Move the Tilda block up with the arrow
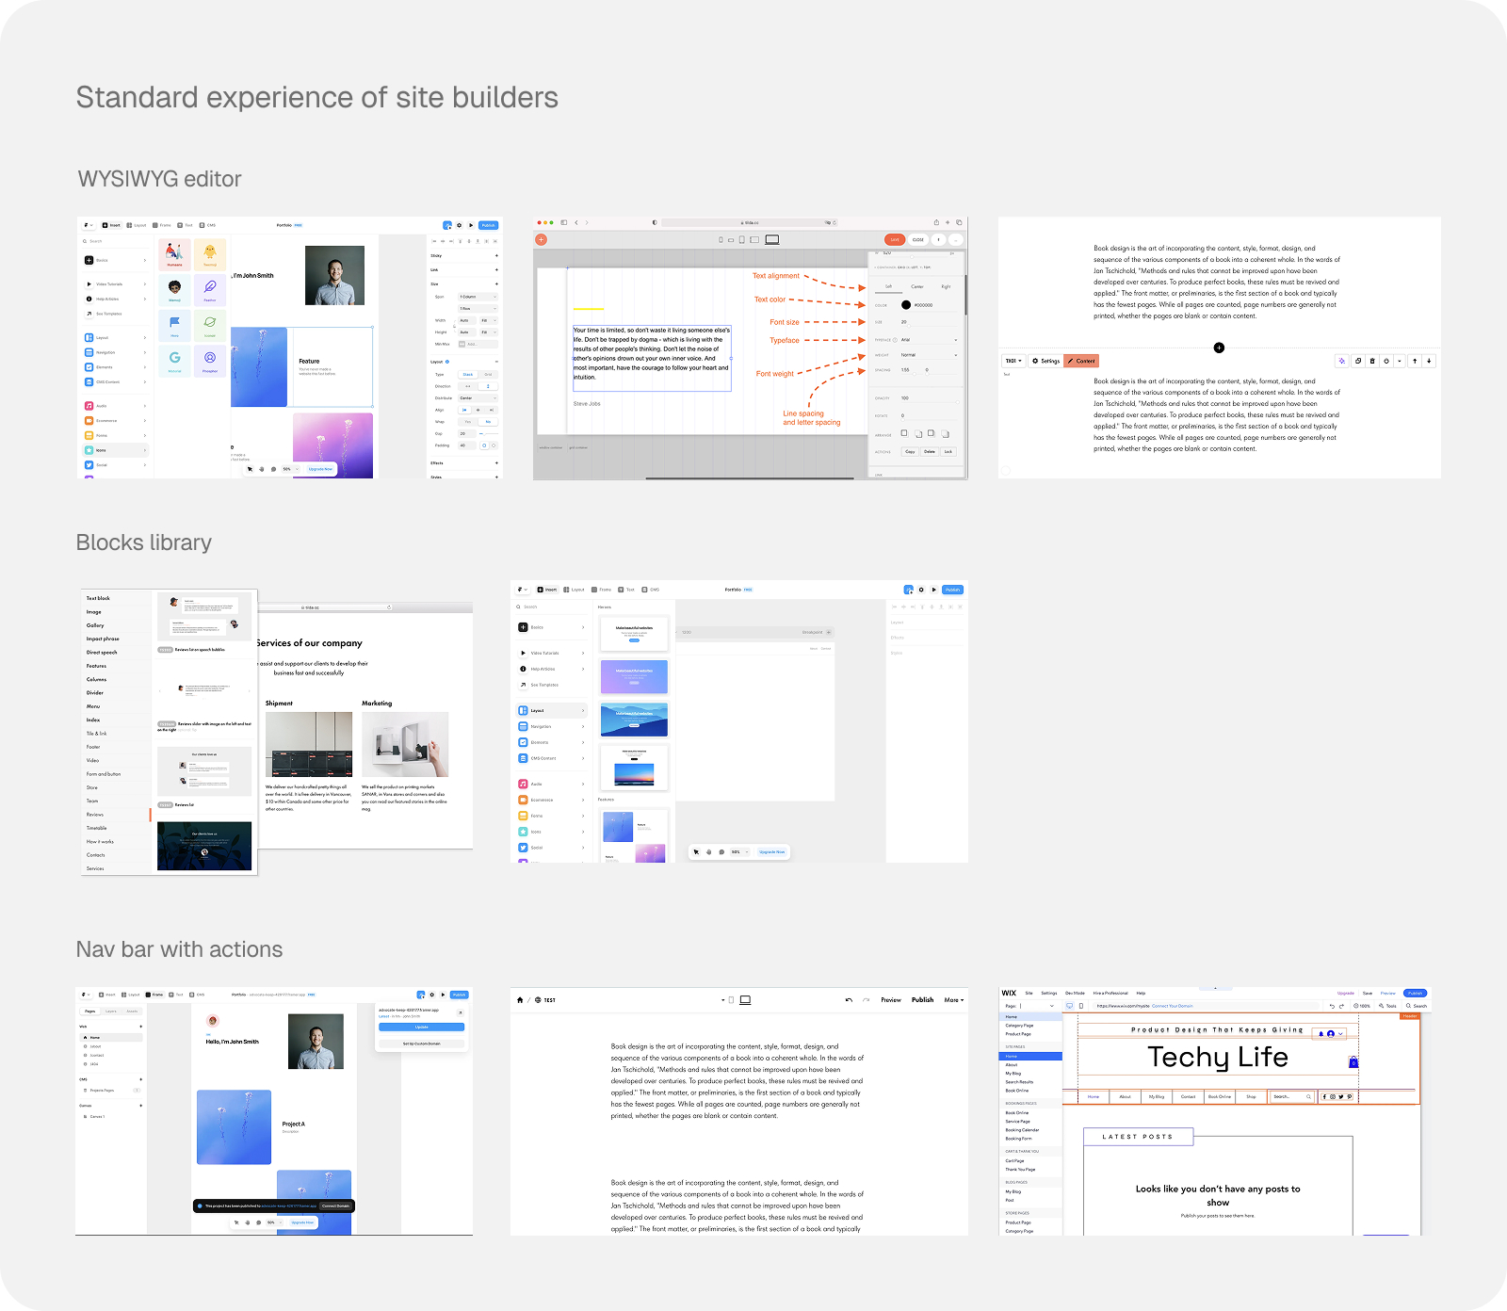This screenshot has height=1311, width=1507. tap(1415, 361)
